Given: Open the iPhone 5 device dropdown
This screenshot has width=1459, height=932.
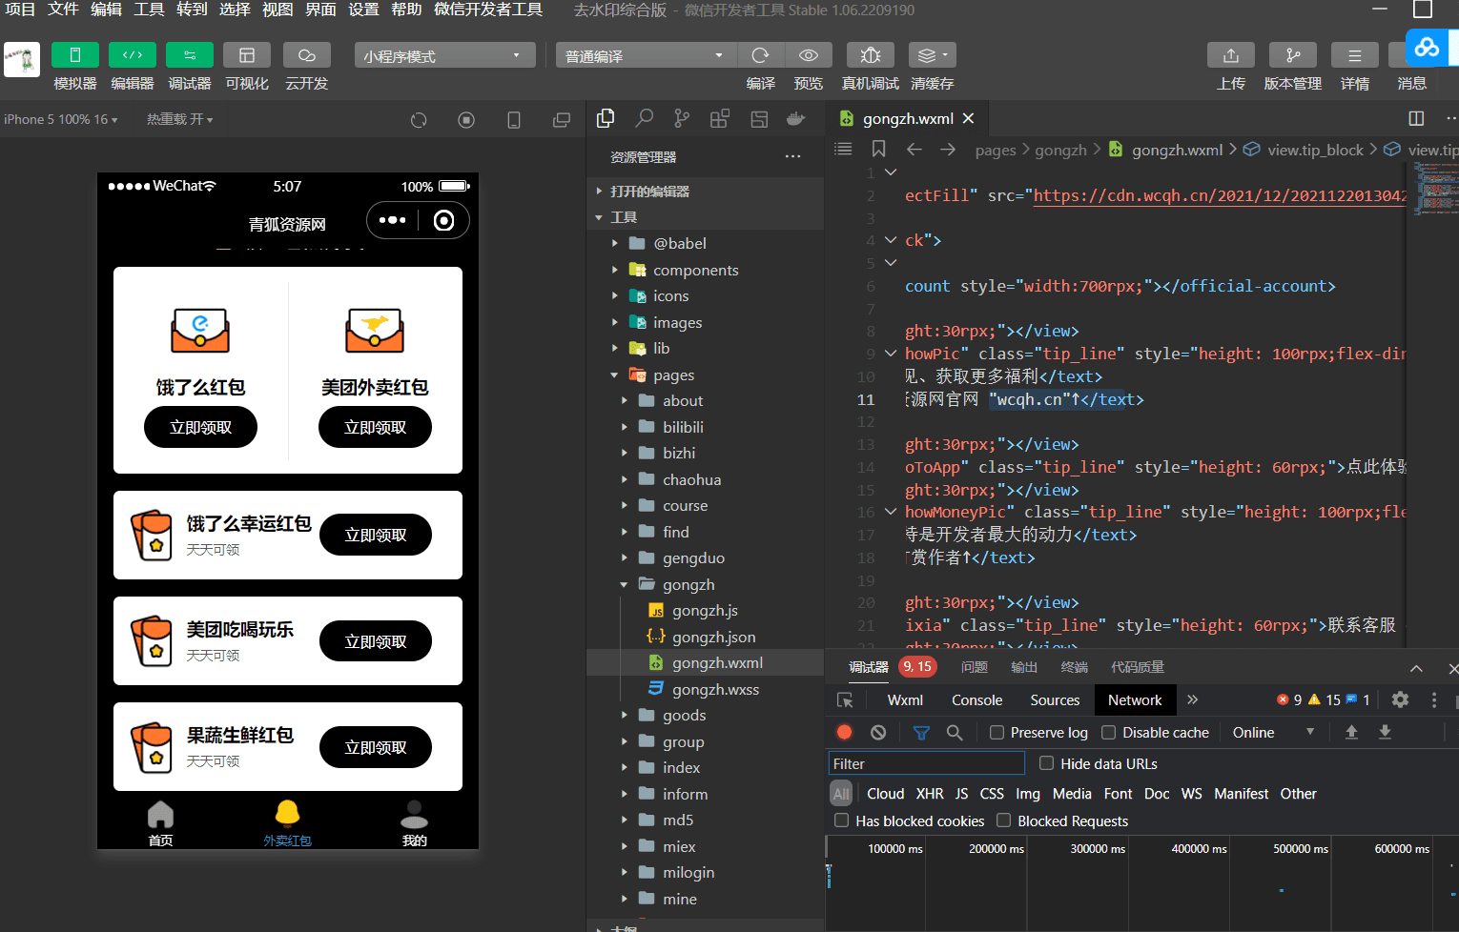Looking at the screenshot, I should (61, 119).
